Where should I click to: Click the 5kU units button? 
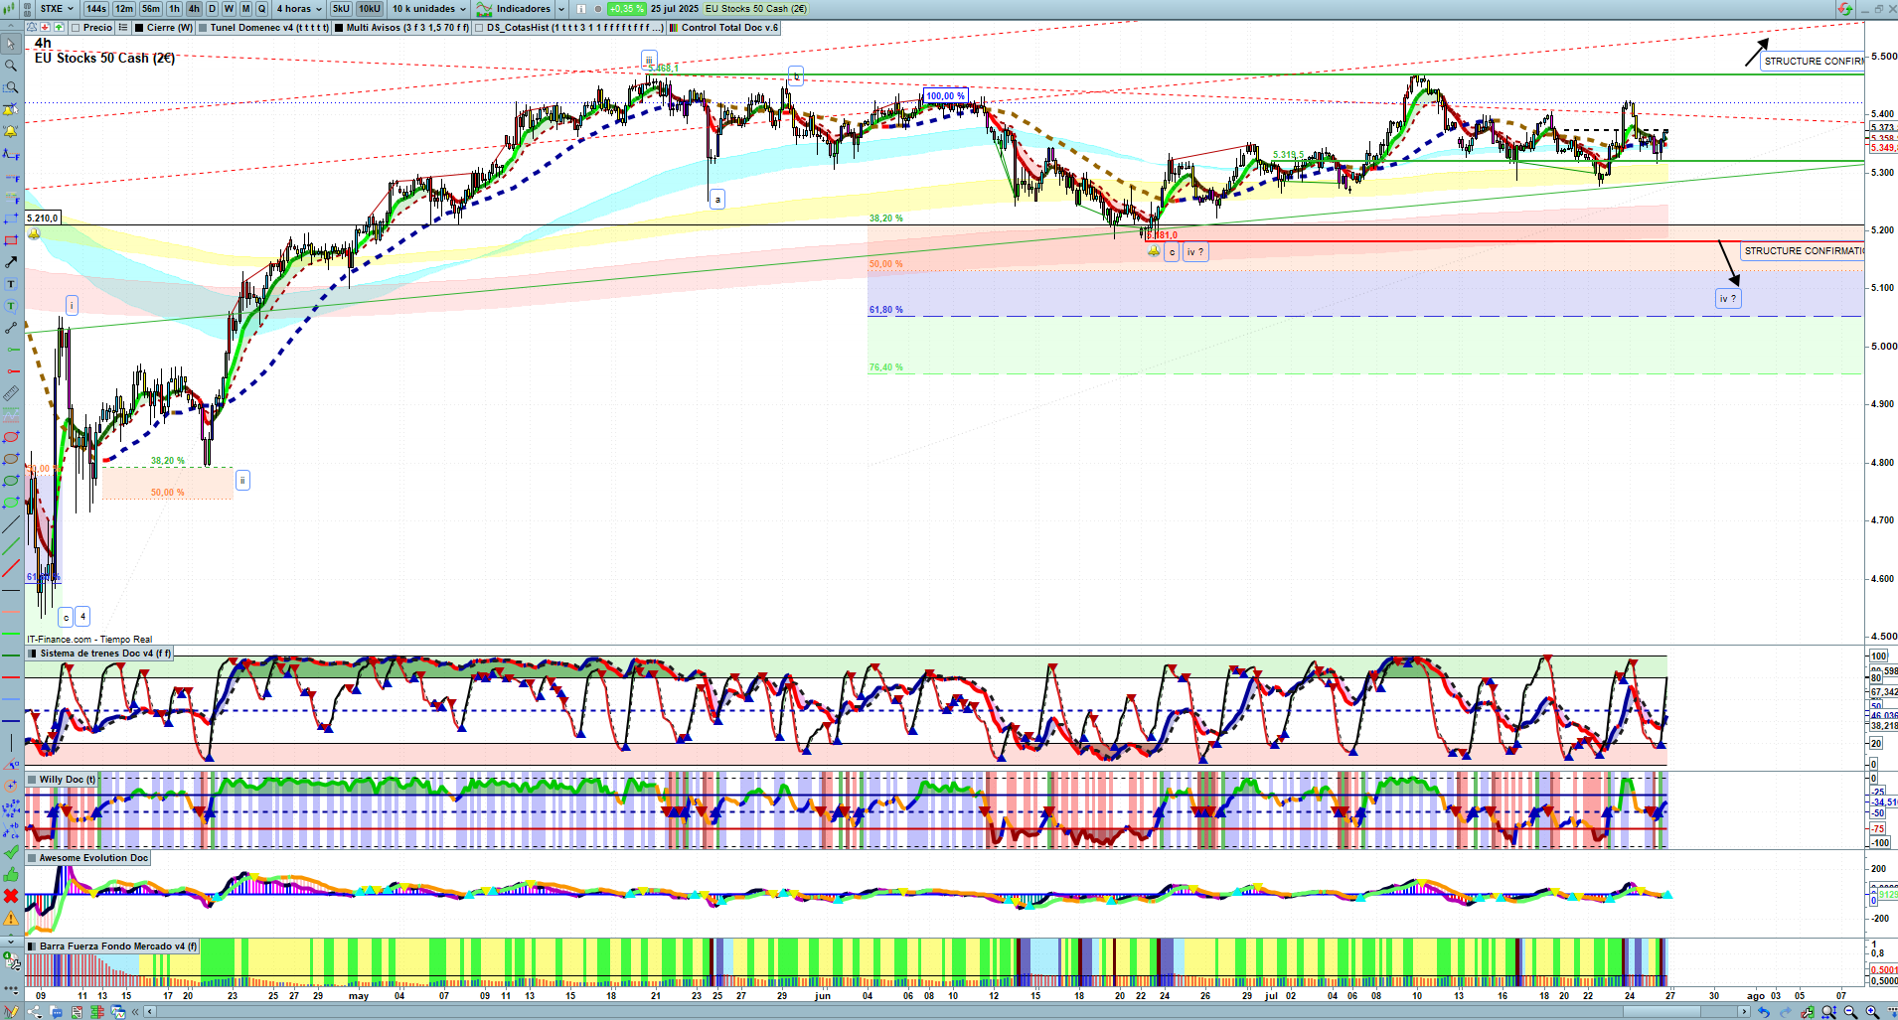tap(341, 9)
